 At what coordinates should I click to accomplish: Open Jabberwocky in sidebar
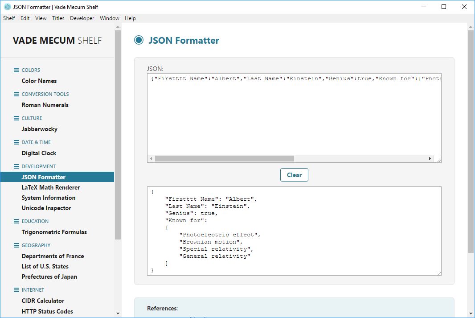(x=39, y=129)
